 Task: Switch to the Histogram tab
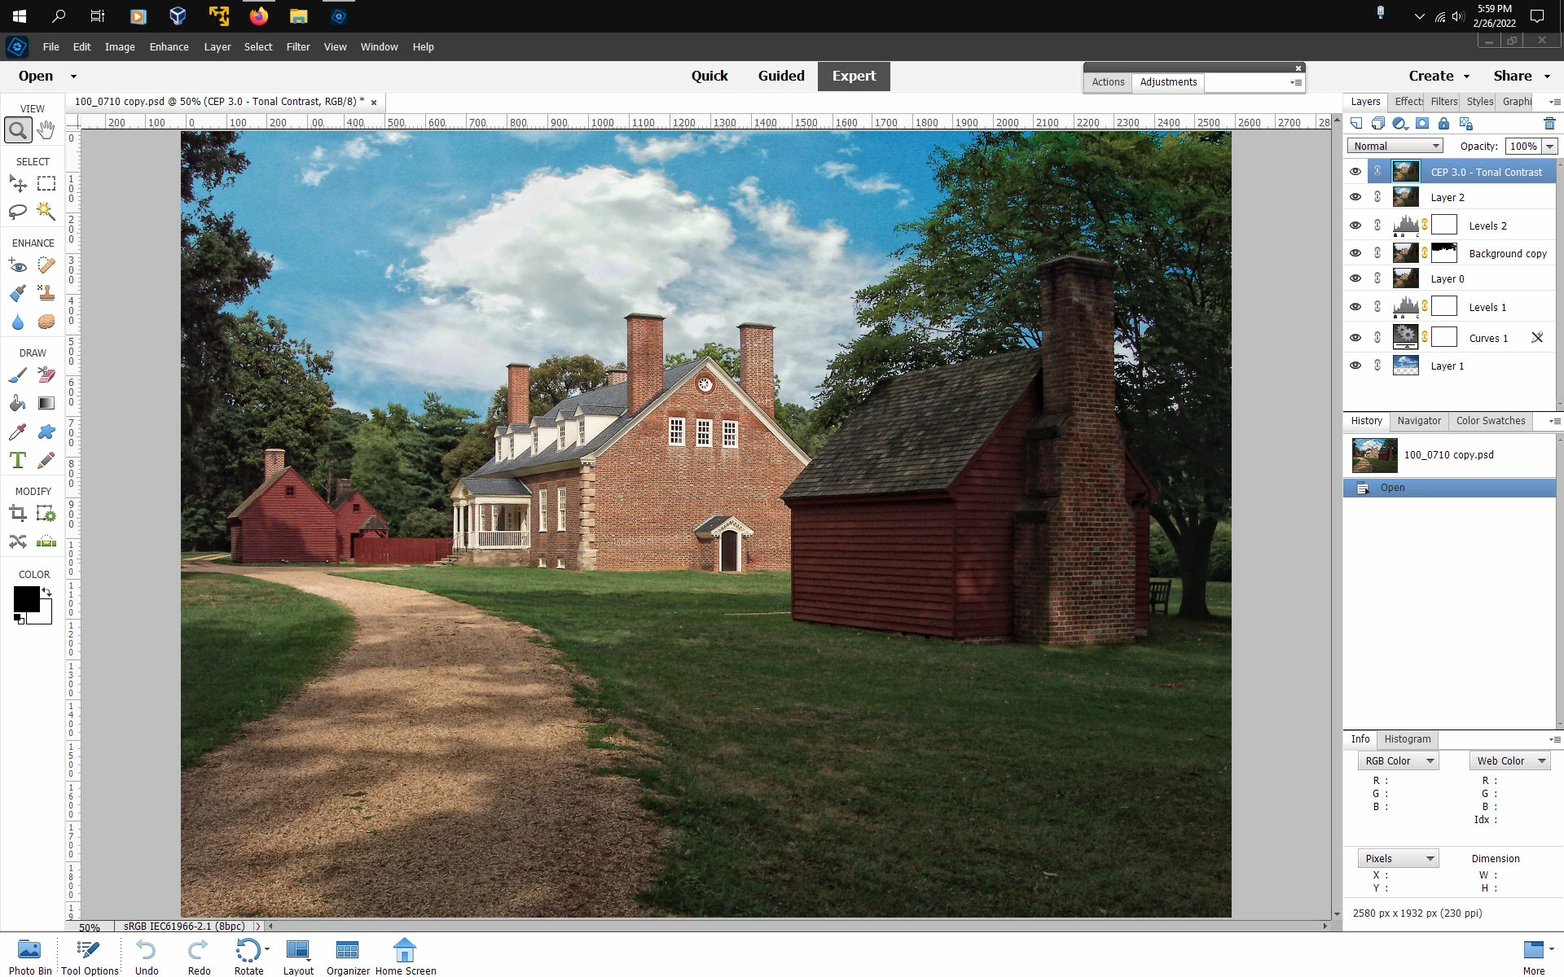(1407, 739)
